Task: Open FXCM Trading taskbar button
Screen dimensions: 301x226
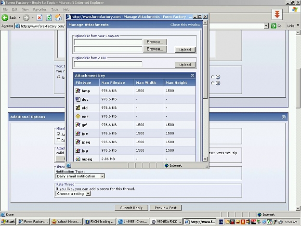Action: pyautogui.click(x=100, y=222)
